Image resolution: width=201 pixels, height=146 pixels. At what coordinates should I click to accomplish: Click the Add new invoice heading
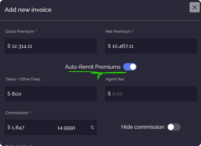pos(28,10)
